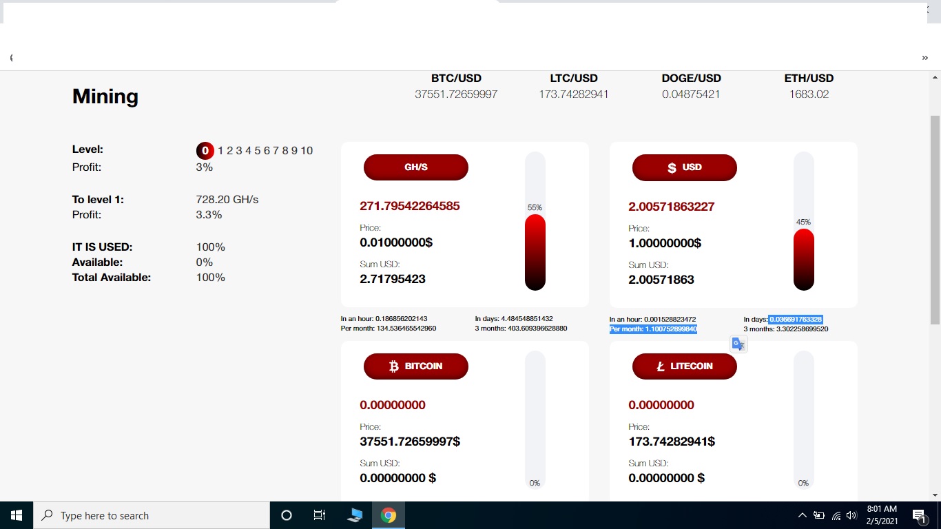
Task: Select level 5
Action: pyautogui.click(x=258, y=150)
